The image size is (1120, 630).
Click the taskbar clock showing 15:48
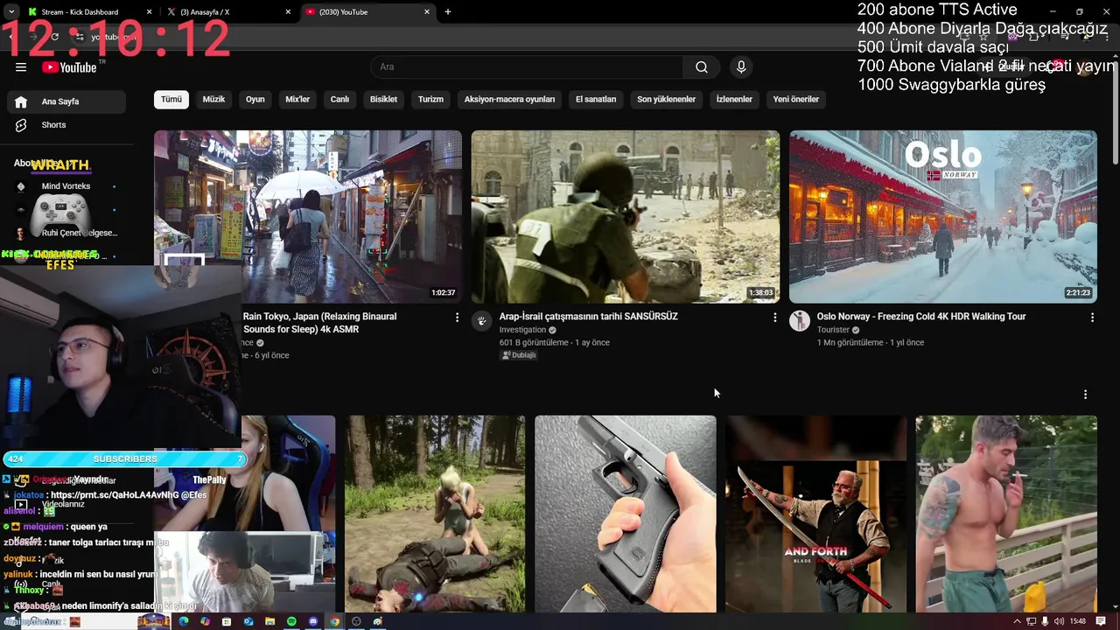click(1078, 621)
